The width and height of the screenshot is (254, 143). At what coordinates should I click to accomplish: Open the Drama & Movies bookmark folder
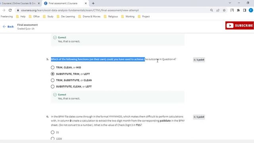(x=89, y=17)
